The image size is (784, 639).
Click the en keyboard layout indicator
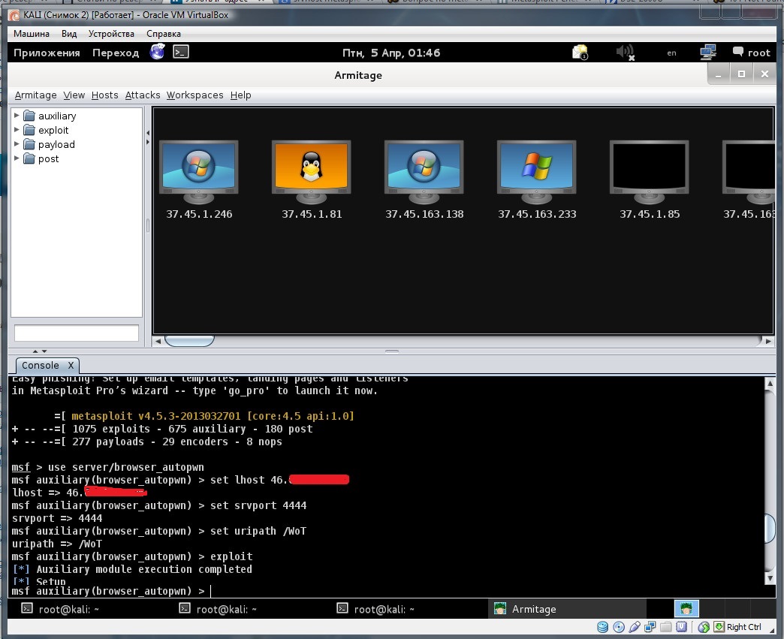coord(671,53)
